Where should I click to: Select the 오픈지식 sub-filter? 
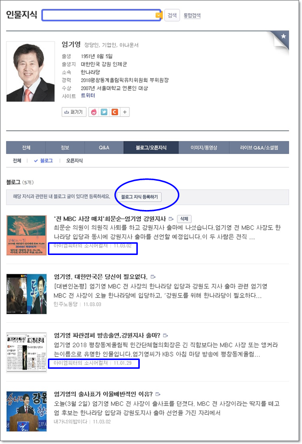[x=74, y=161]
